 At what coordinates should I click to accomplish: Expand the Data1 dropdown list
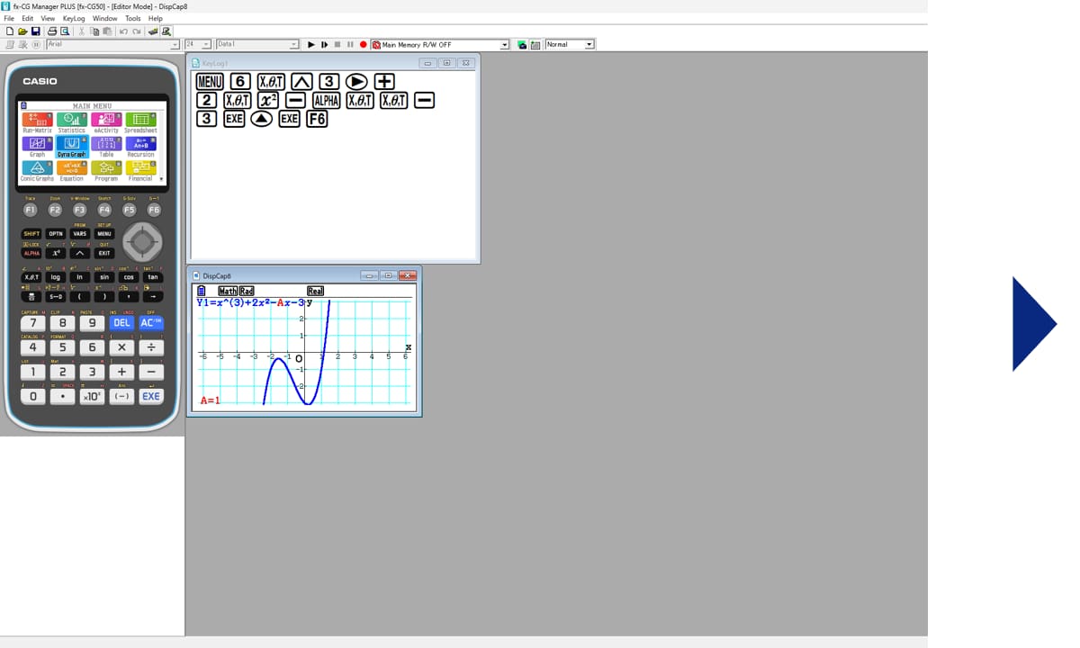pyautogui.click(x=293, y=44)
